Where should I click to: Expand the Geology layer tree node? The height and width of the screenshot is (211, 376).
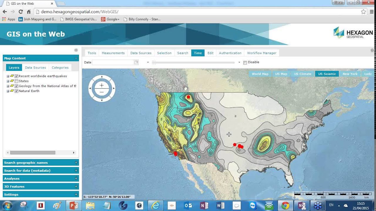click(8, 86)
